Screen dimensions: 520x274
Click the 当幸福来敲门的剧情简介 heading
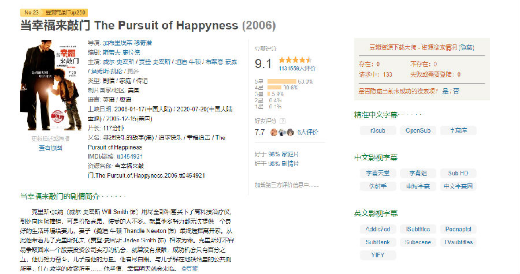coord(60,196)
